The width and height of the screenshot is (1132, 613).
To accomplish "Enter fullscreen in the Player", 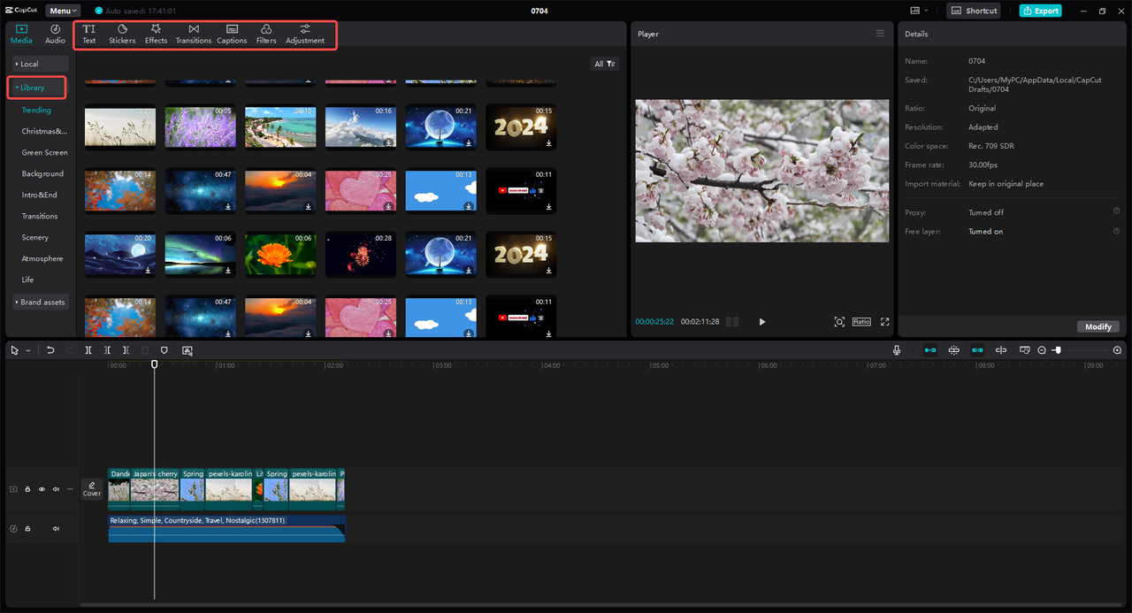I will [x=884, y=322].
